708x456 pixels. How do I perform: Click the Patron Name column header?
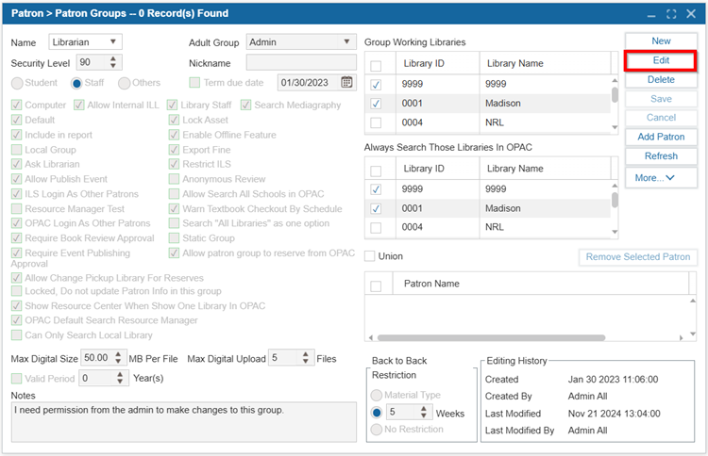[x=431, y=284]
